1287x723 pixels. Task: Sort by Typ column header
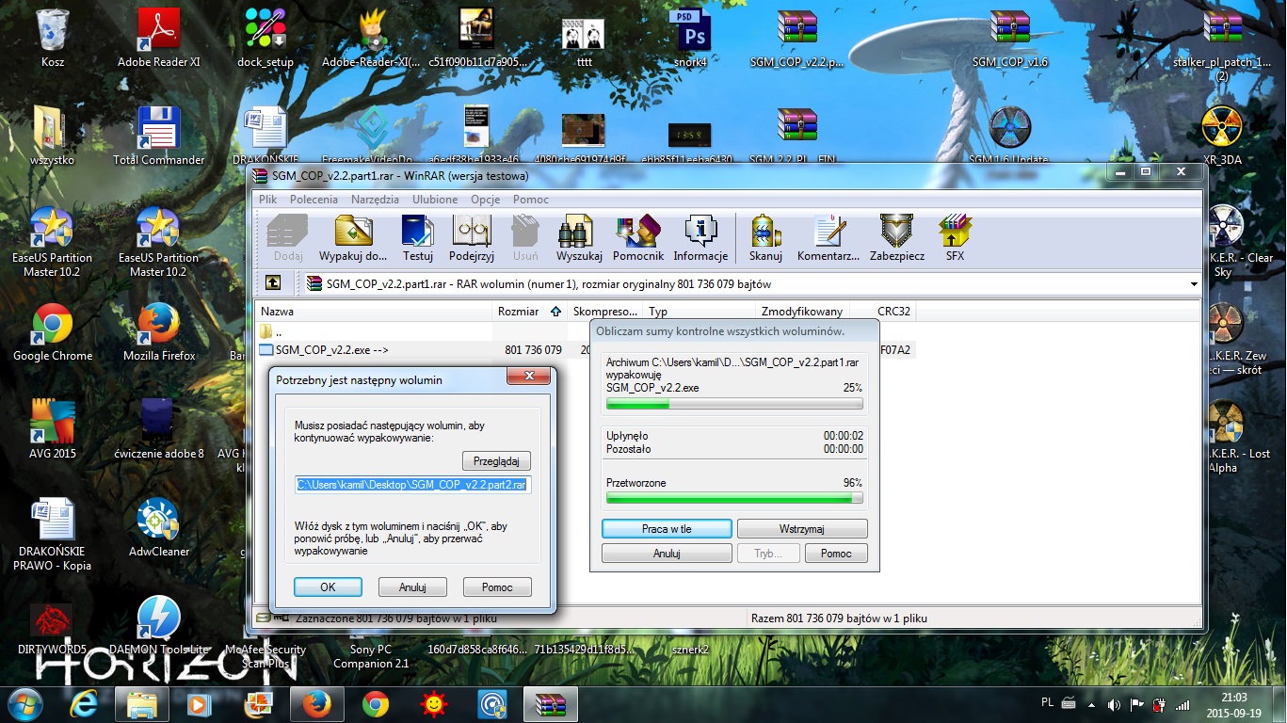tap(700, 312)
